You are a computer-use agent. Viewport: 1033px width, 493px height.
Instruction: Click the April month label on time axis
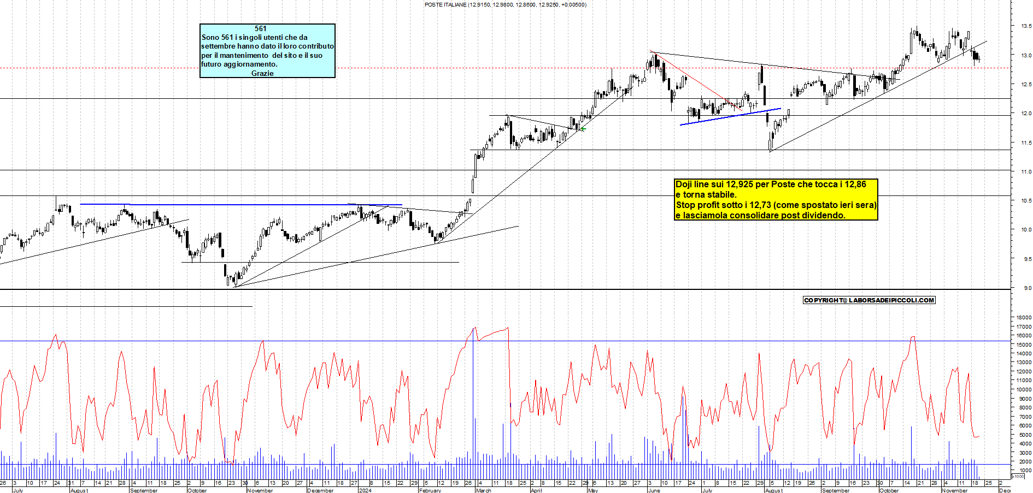coord(536,490)
